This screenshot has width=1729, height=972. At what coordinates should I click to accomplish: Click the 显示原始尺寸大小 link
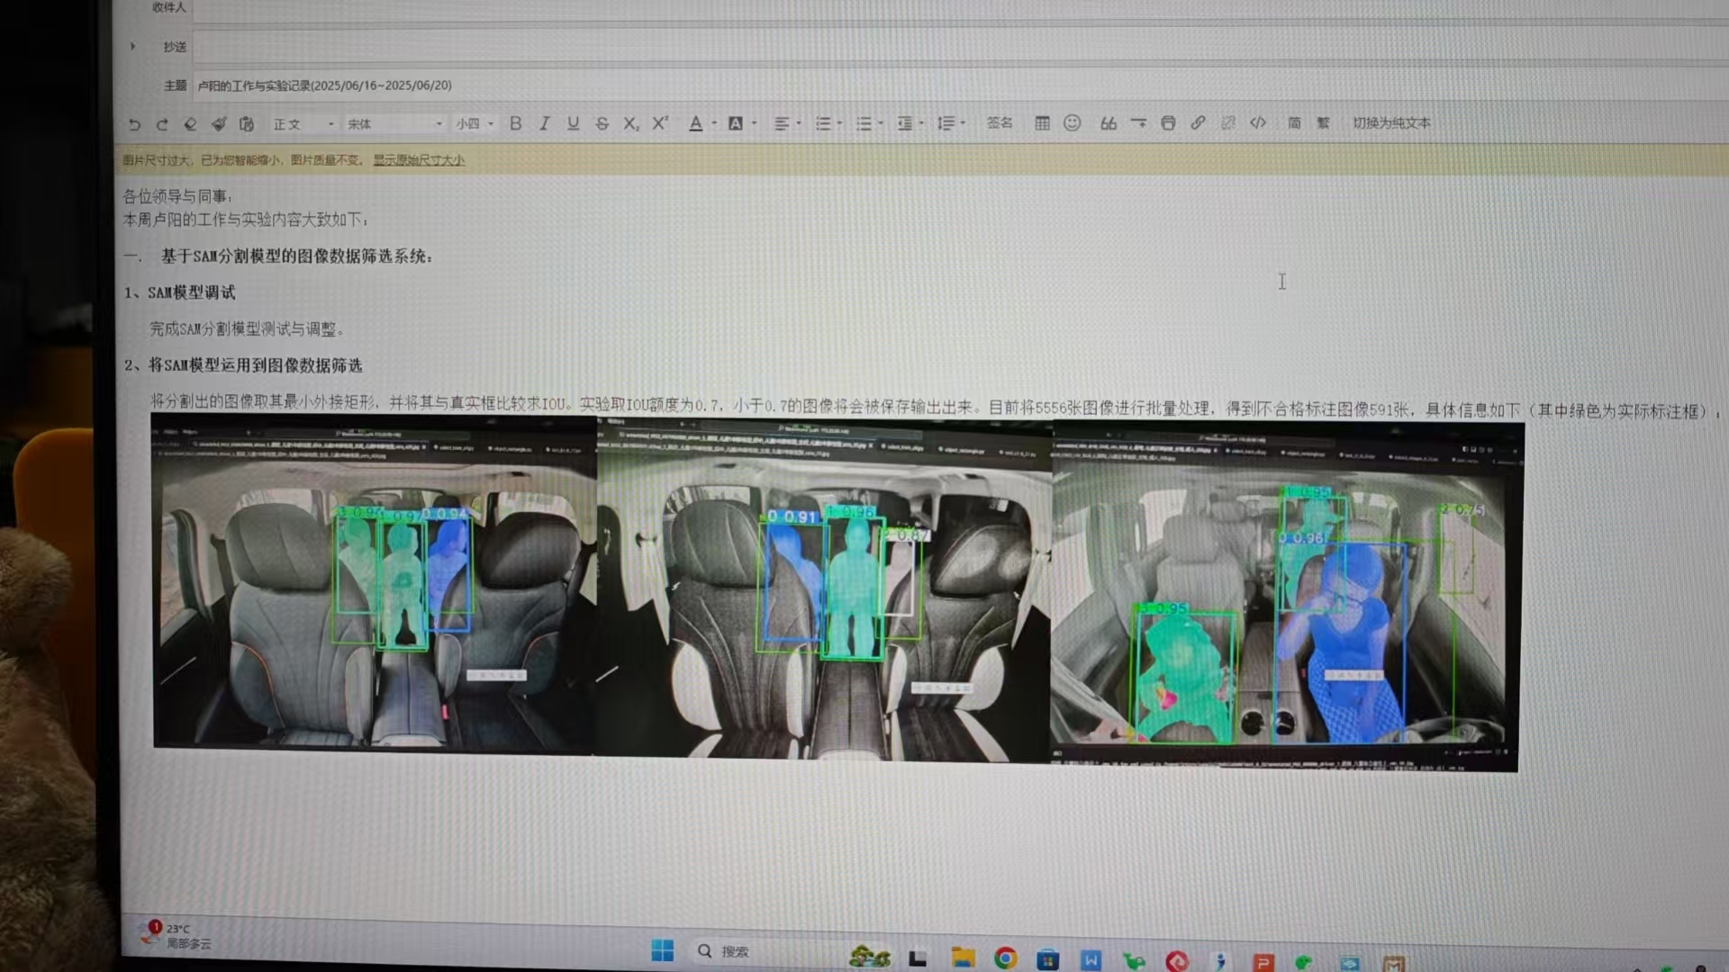419,160
